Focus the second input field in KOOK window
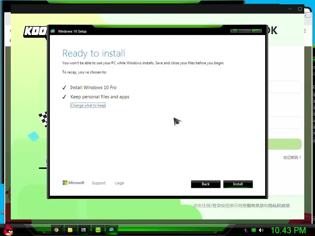 click(x=285, y=122)
